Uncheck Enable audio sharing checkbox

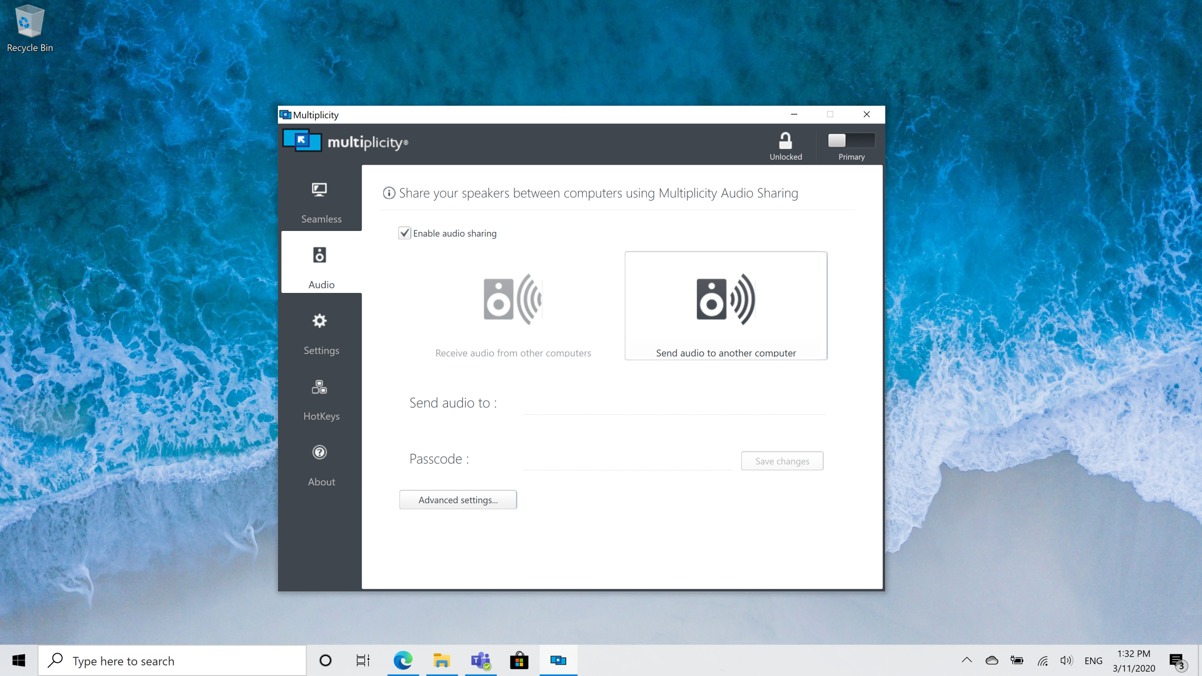[x=404, y=233]
